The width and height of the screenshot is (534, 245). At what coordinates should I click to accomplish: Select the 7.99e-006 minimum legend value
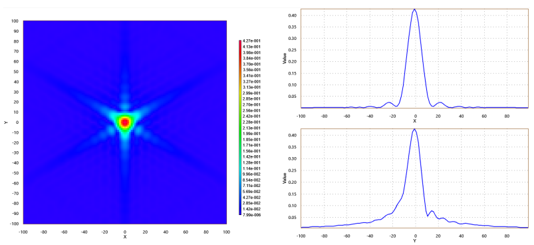(251, 214)
